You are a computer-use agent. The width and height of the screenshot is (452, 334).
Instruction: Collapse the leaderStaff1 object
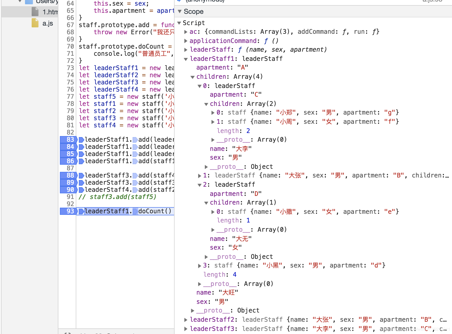186,59
